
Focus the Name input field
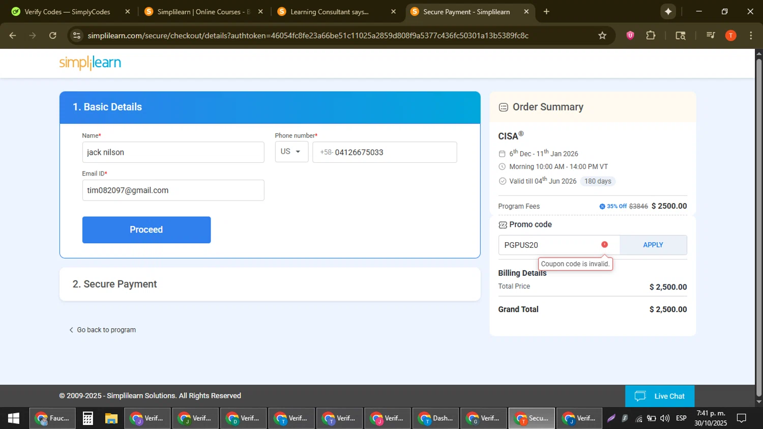173,152
